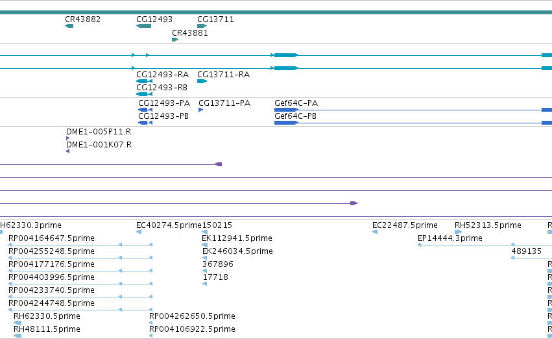Select the RP004244748.5prime EST label

click(x=51, y=303)
